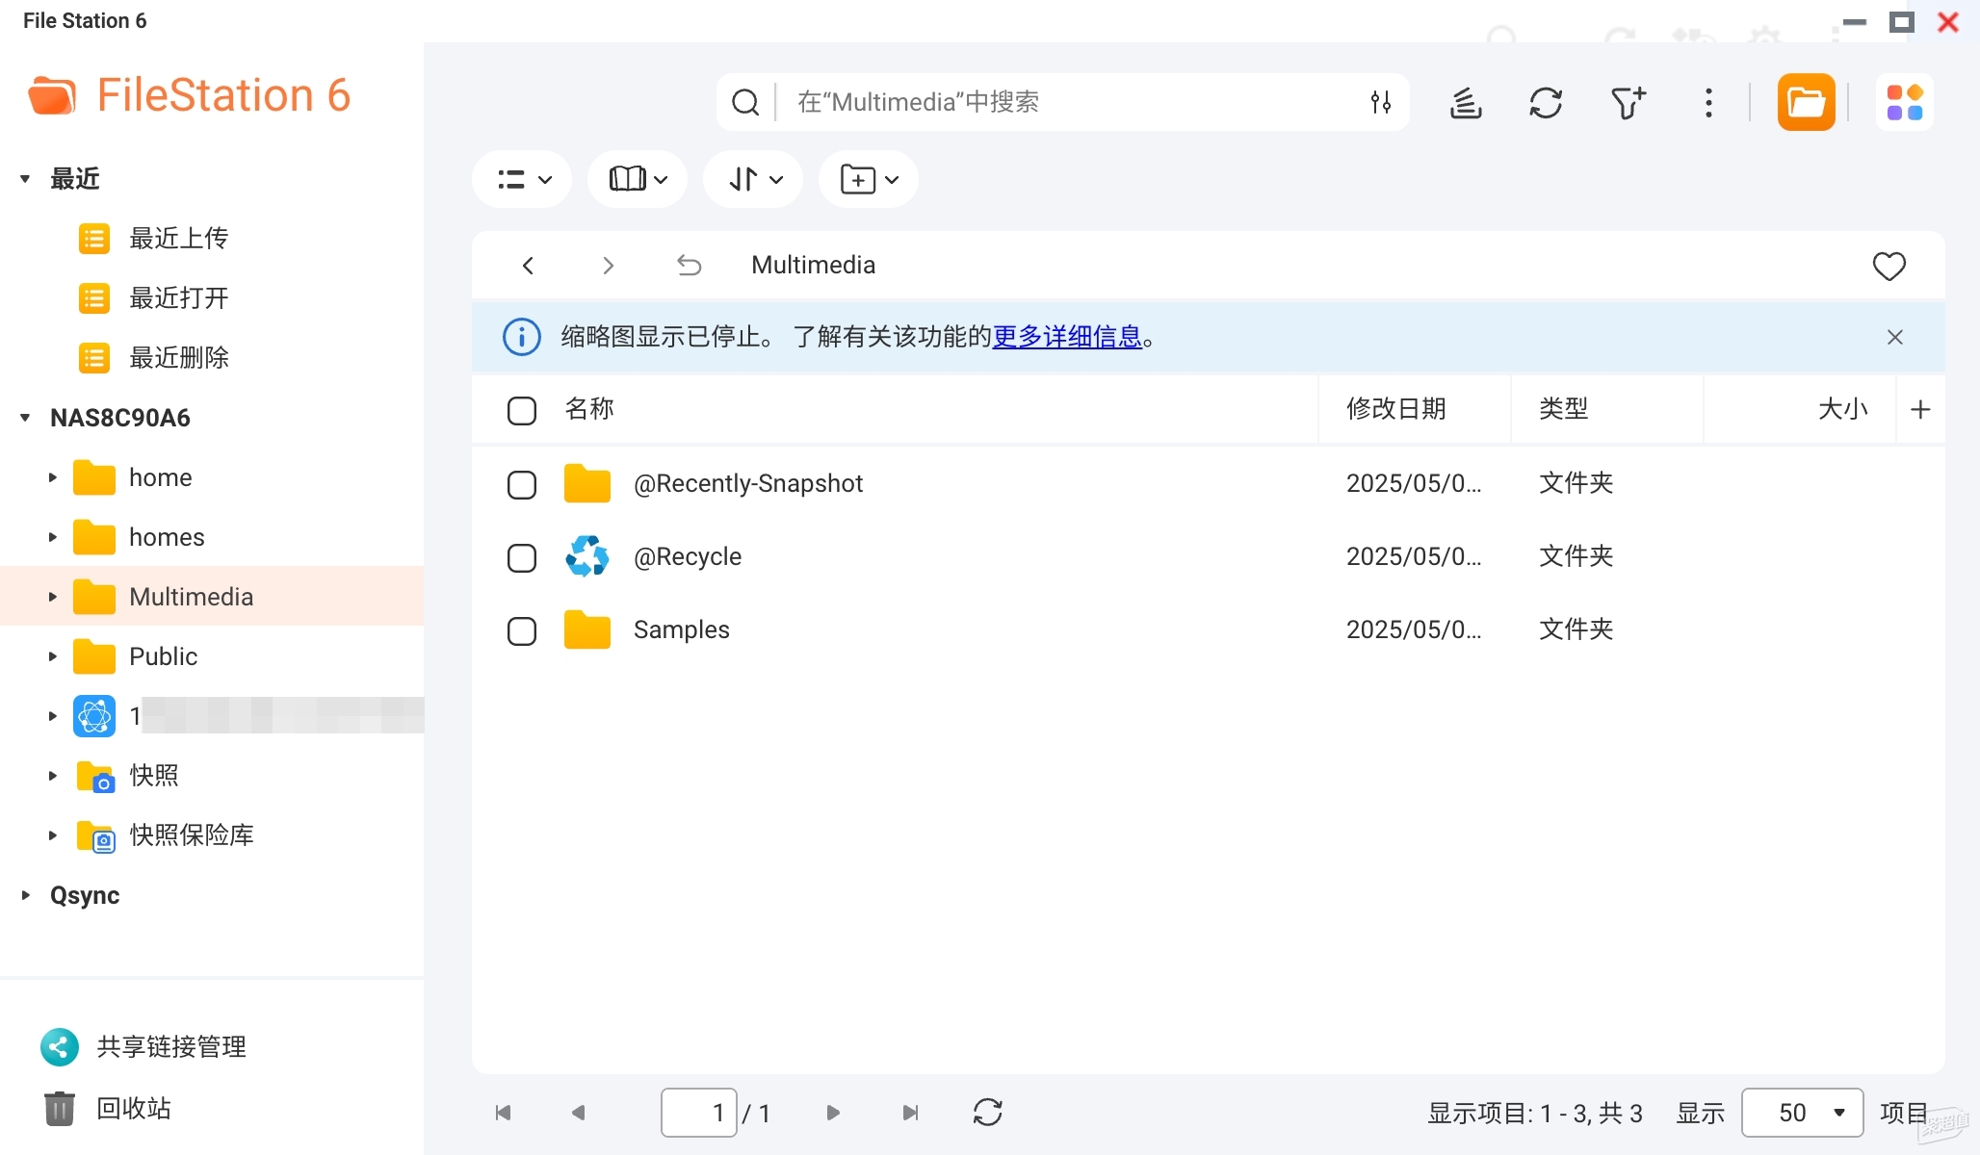The width and height of the screenshot is (1980, 1155).
Task: Collapse the NAS8C90A6 tree
Action: (25, 418)
